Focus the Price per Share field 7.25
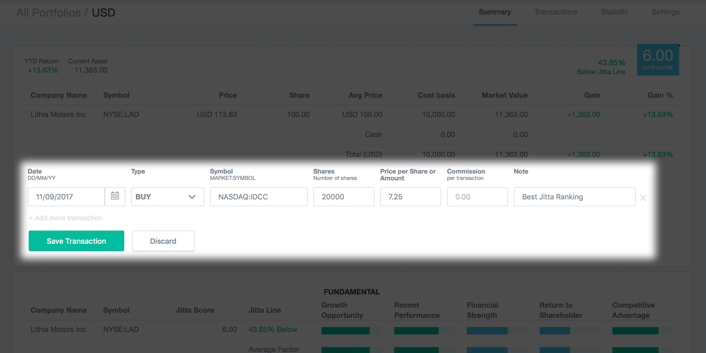 [410, 197]
